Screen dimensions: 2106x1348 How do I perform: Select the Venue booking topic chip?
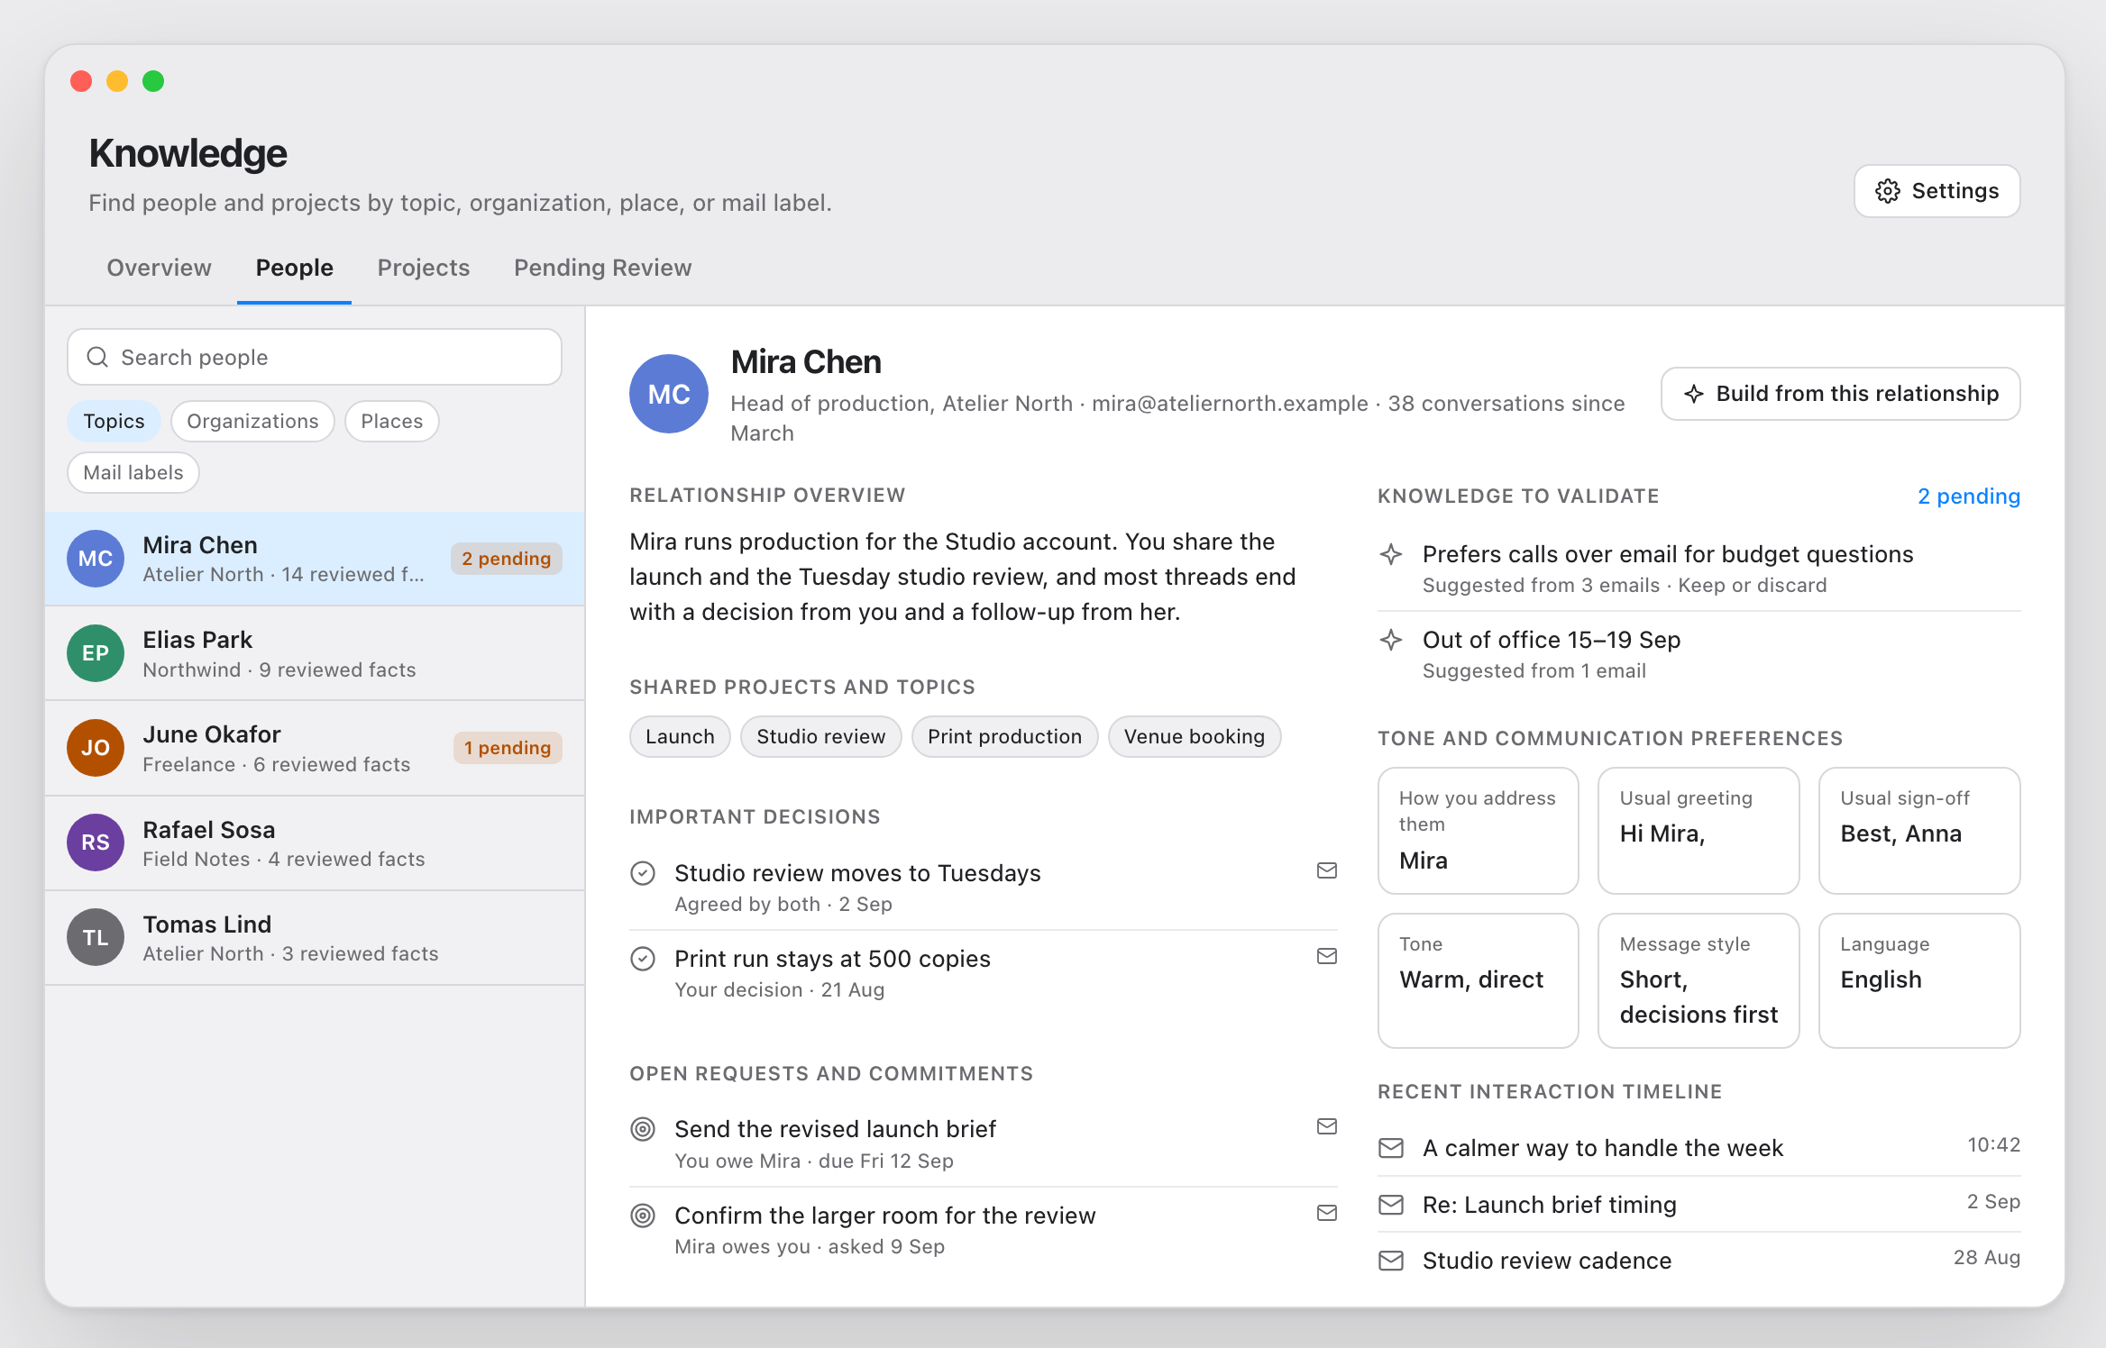tap(1194, 736)
